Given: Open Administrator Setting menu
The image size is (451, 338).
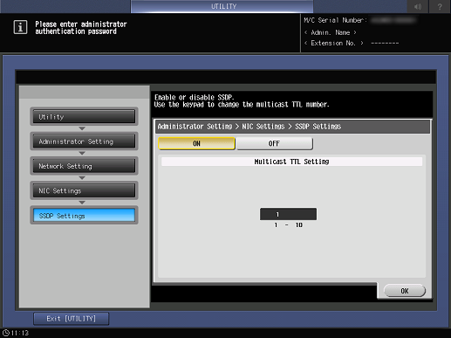Looking at the screenshot, I should click(84, 141).
